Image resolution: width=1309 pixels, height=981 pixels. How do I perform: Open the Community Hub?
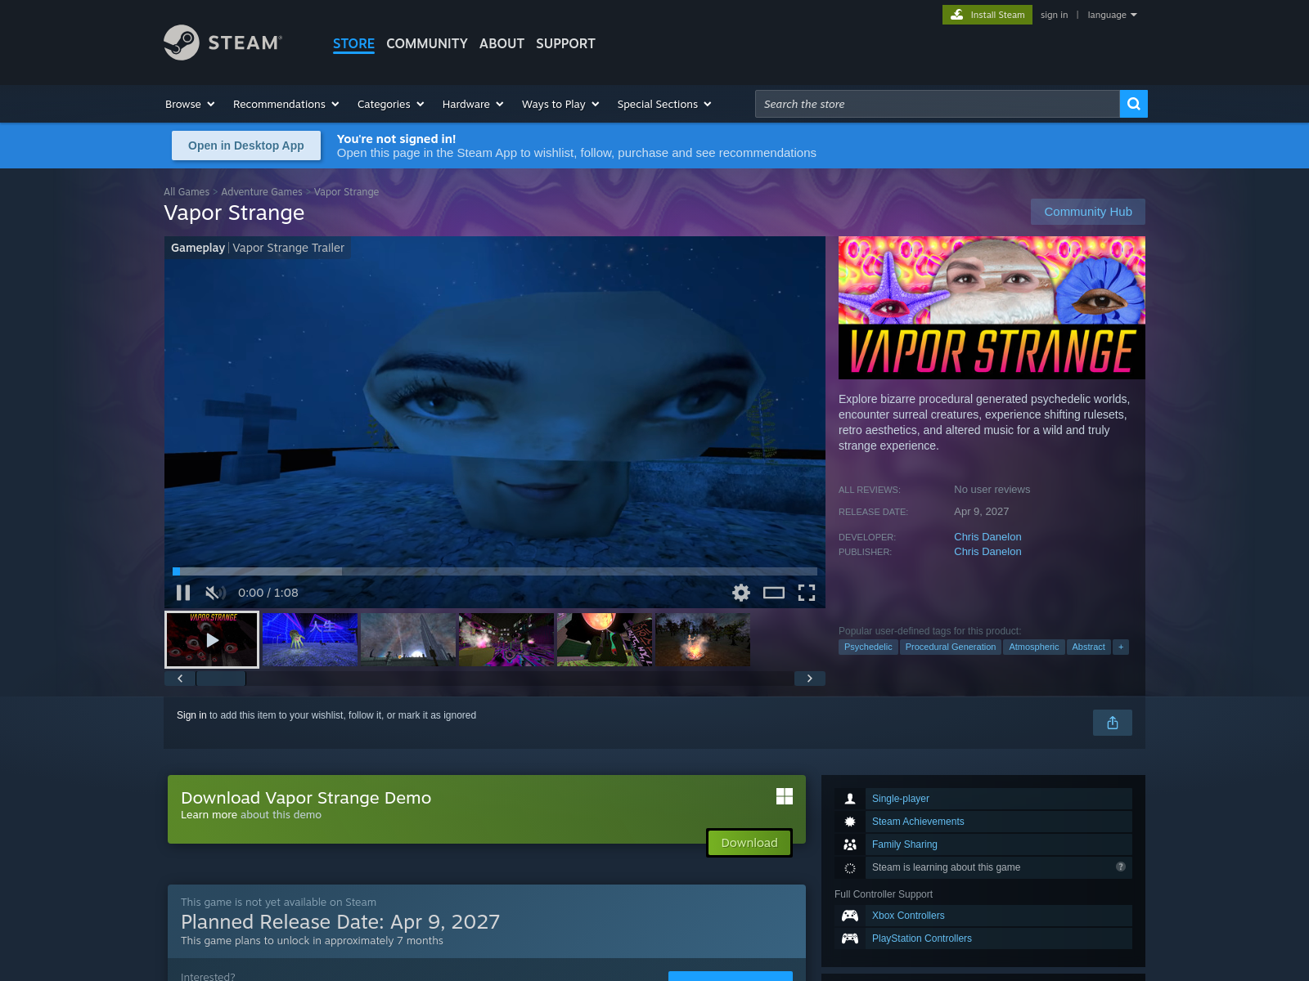coord(1088,212)
